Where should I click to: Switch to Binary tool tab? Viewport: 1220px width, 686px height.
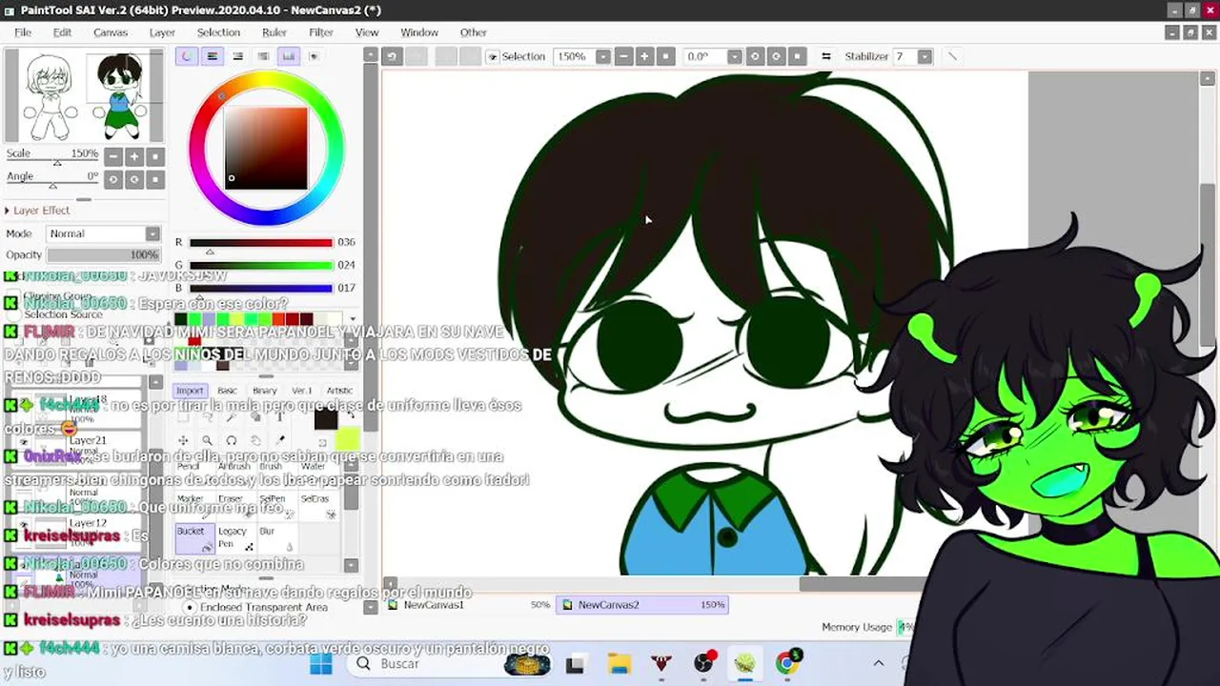264,390
